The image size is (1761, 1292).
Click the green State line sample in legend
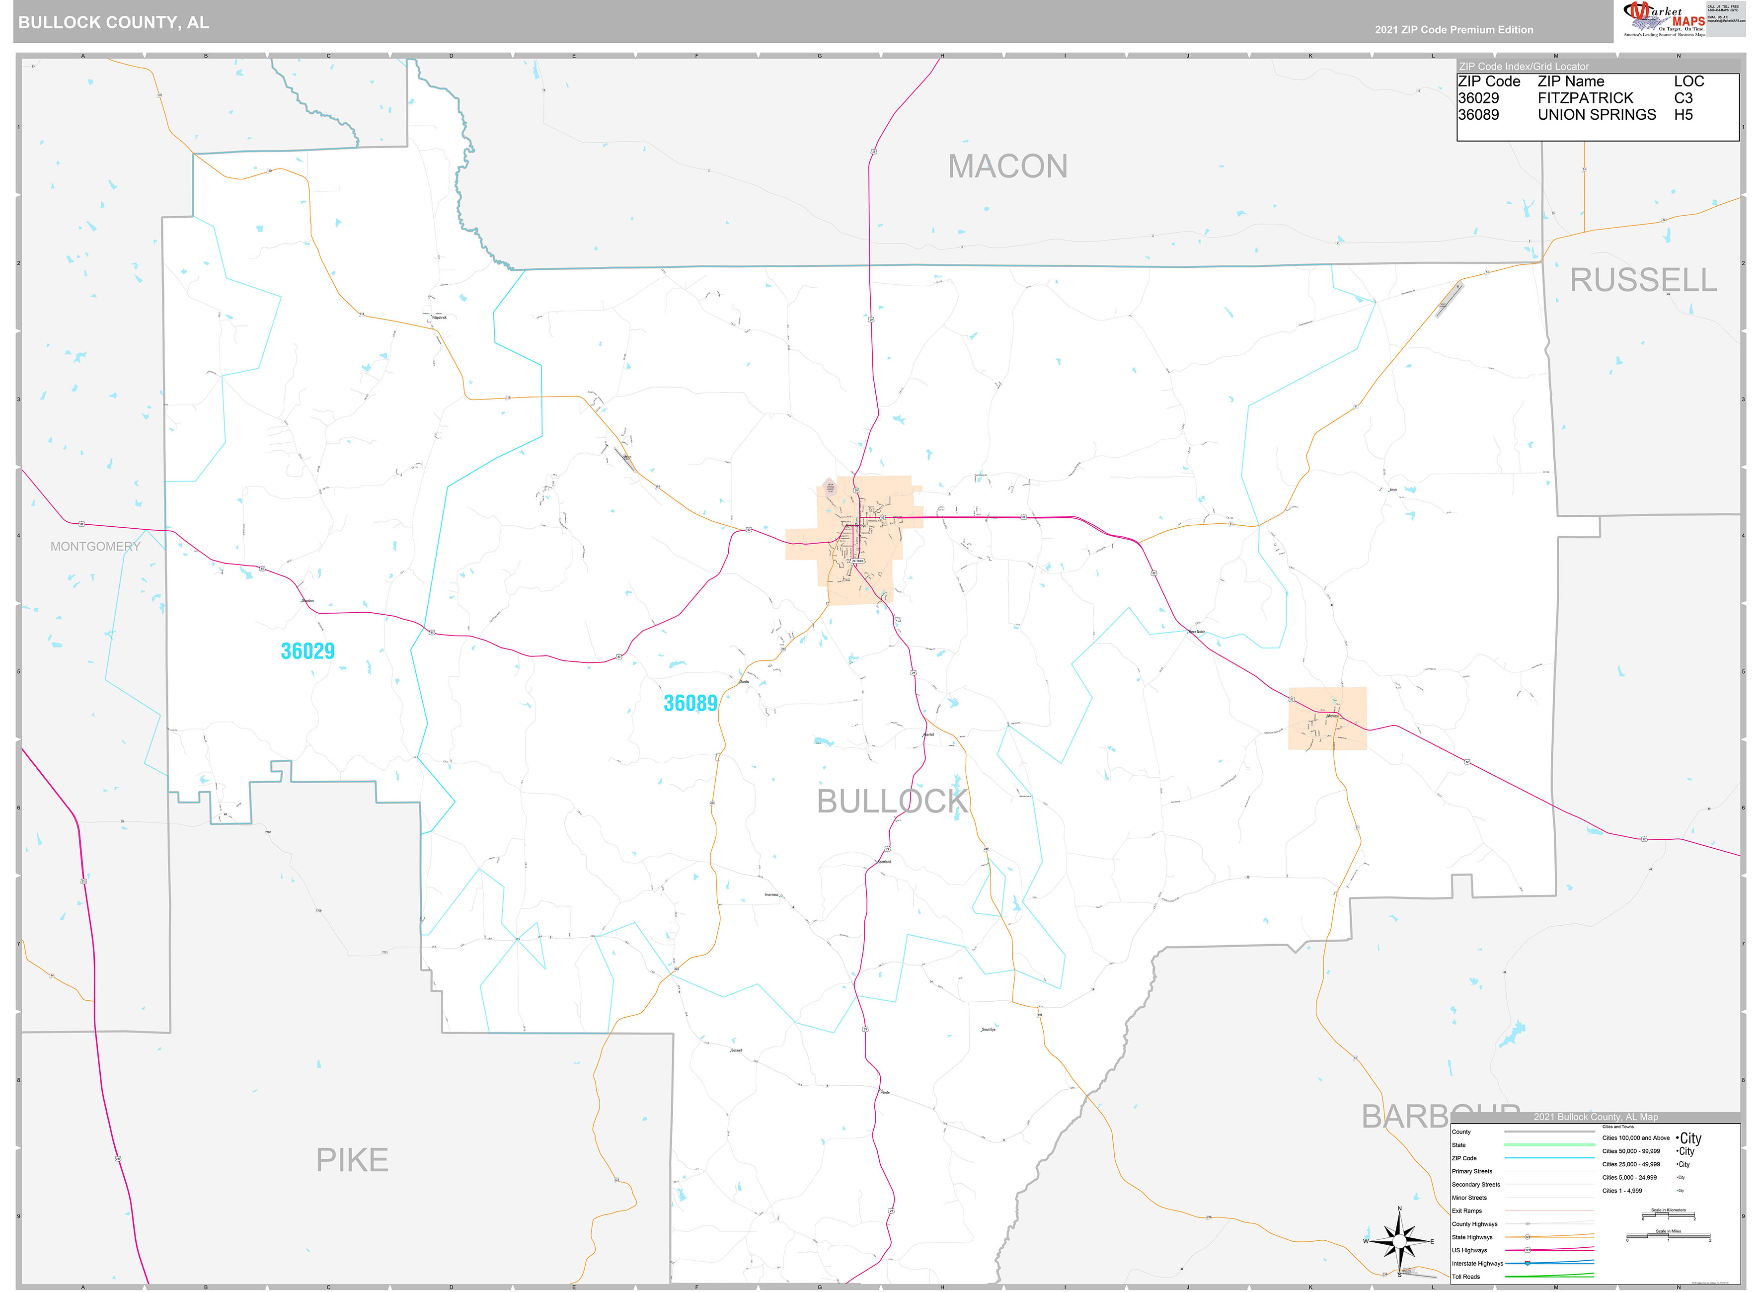tap(1549, 1145)
